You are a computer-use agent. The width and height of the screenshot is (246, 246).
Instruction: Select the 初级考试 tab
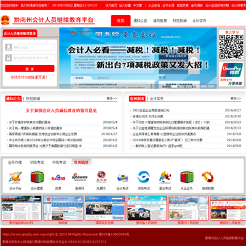37,163
